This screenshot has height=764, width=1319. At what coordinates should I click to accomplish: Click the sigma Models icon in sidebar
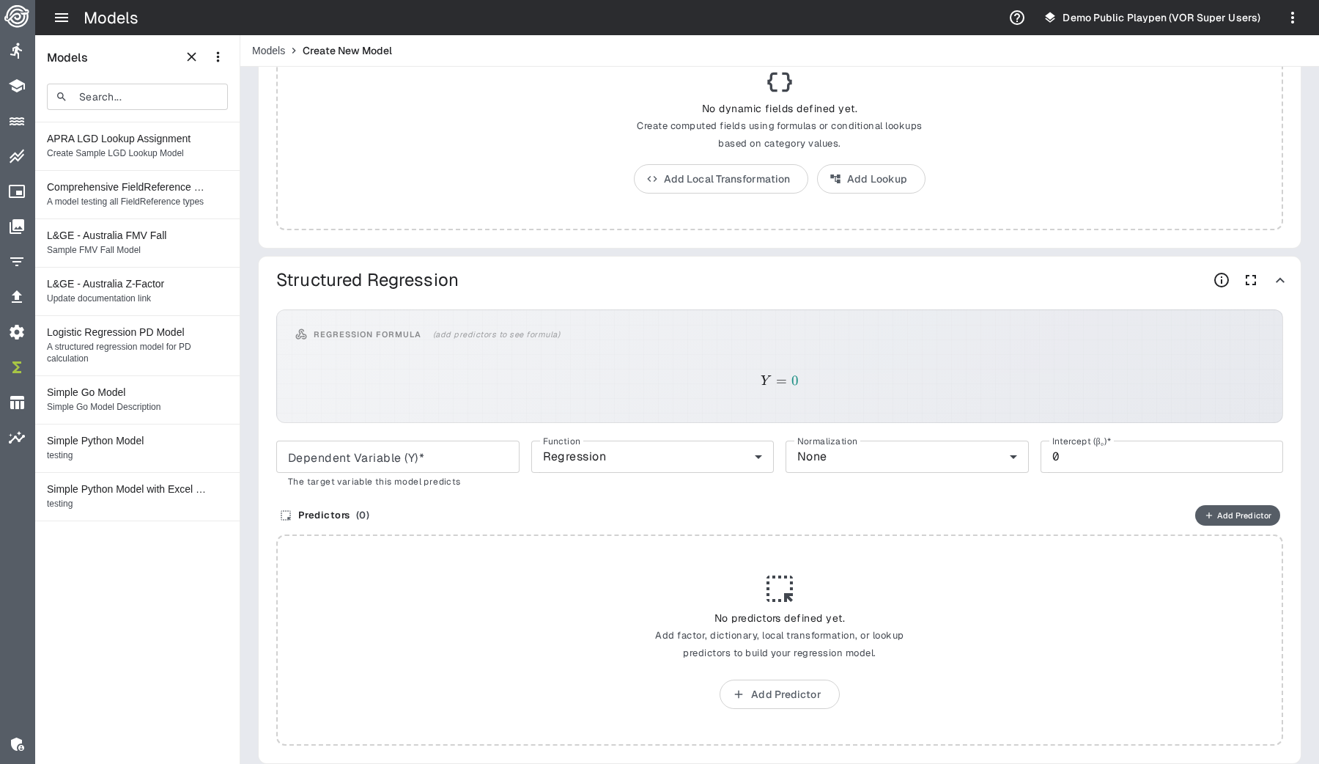point(17,367)
